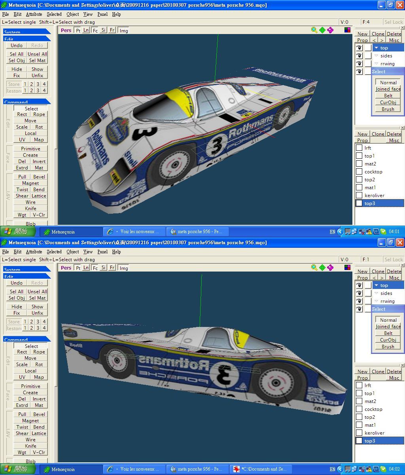Expand the system tray arrow on lower taskbar
Viewport: 405px width, 475px height.
coord(340,469)
